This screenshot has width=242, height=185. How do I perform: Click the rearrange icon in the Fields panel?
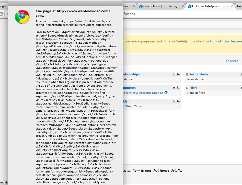pos(178,101)
